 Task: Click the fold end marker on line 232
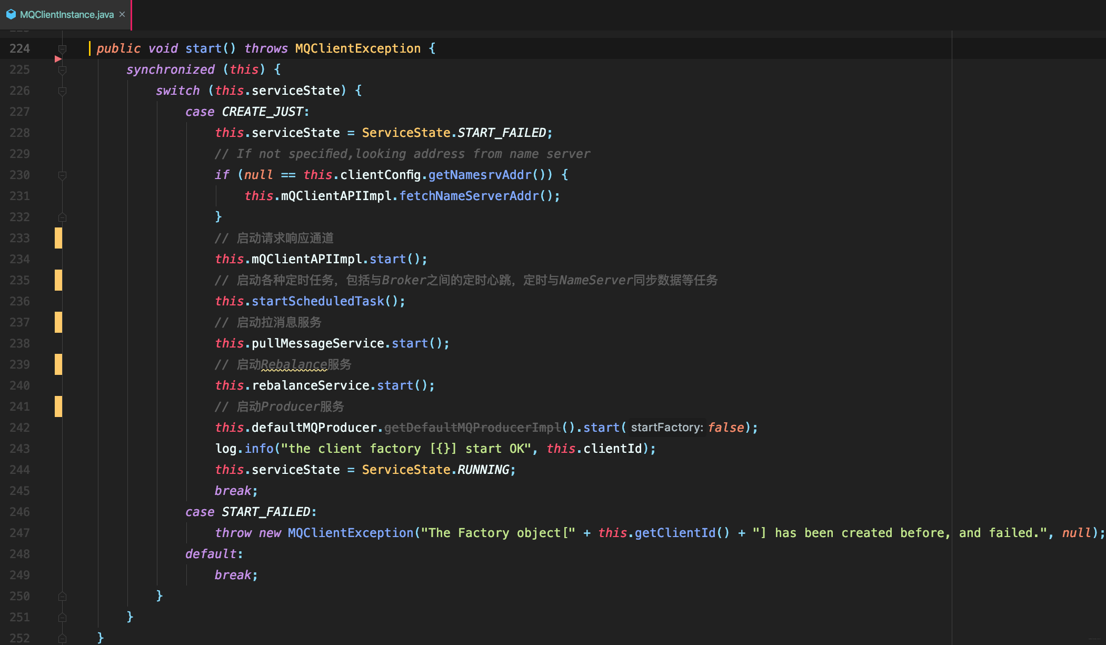click(x=62, y=217)
